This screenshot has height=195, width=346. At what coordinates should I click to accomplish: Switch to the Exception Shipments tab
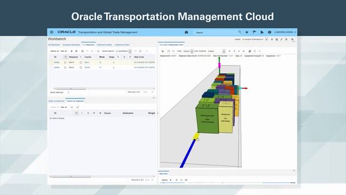click(71, 45)
